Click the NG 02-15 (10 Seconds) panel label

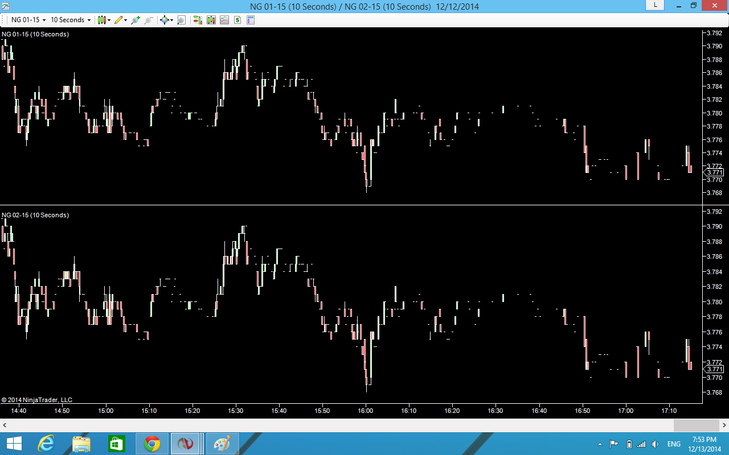point(35,215)
